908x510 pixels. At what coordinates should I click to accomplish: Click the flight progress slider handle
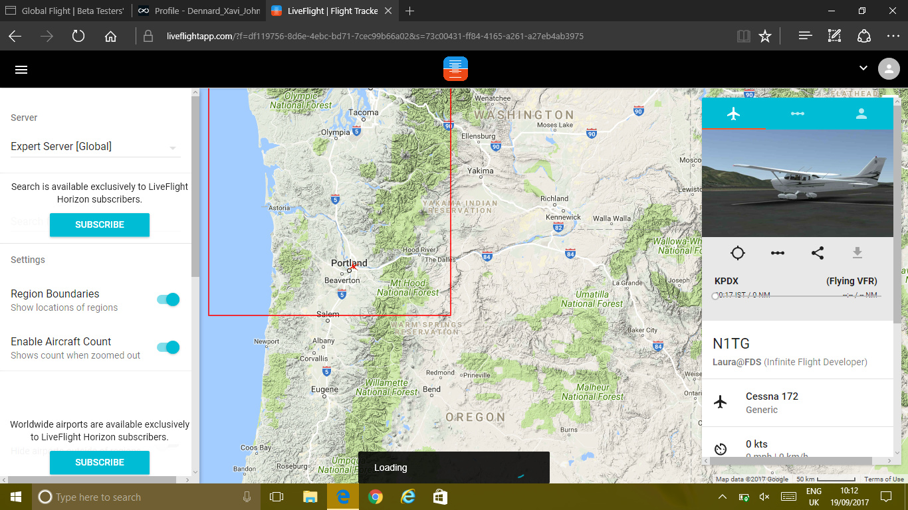tap(715, 296)
